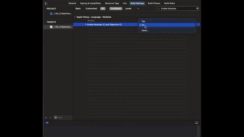This screenshot has height=137, width=244.
Task: Click the filter icon in targets filter field
Action: [x=56, y=118]
